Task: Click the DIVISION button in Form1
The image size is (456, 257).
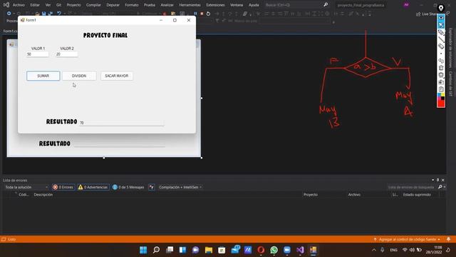Action: (x=79, y=76)
